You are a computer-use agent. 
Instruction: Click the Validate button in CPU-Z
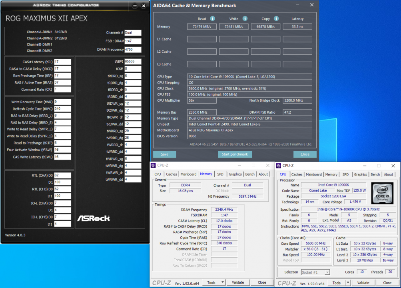coord(239,282)
